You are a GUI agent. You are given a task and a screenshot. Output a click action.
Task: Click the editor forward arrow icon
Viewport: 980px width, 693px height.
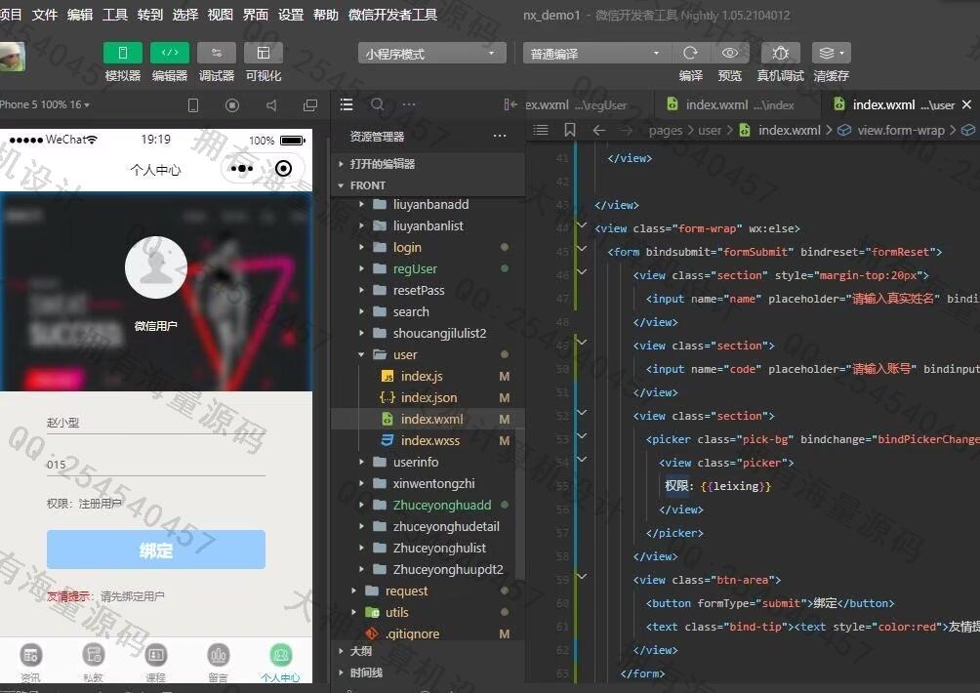627,130
